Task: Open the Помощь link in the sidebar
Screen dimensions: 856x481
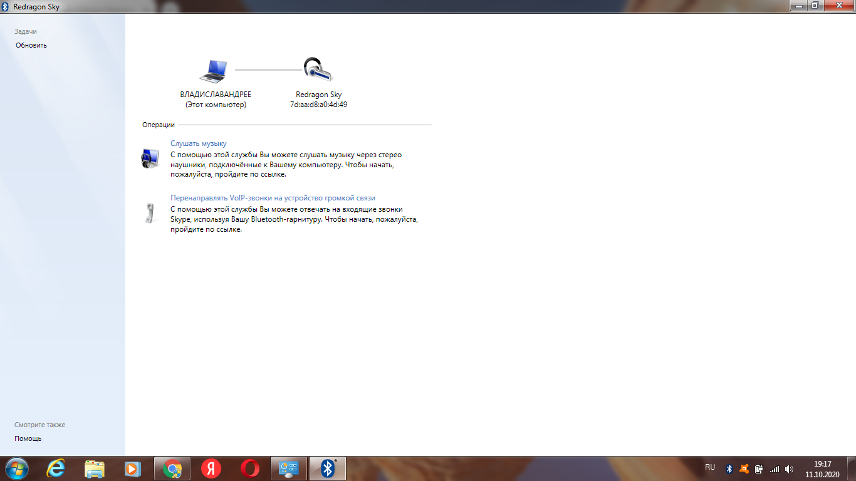Action: (x=28, y=438)
